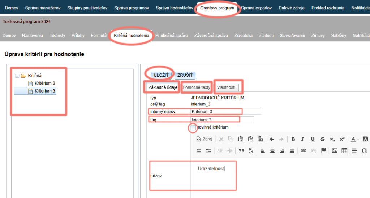Undo last edit with arrow icon
Image resolution: width=370 pixels, height=198 pixels.
point(272,139)
